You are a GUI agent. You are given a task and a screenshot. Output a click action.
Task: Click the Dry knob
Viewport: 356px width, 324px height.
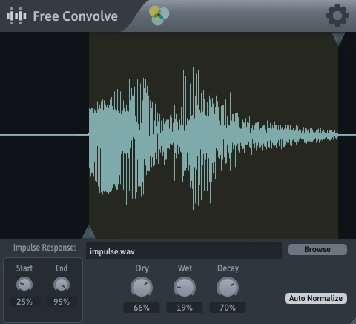(x=142, y=288)
